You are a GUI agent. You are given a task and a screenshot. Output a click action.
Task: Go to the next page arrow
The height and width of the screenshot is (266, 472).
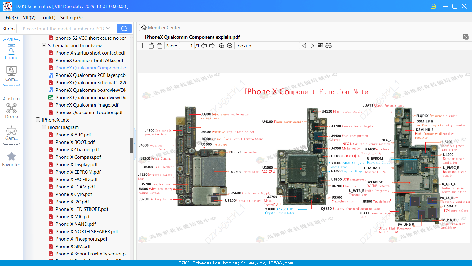(212, 46)
